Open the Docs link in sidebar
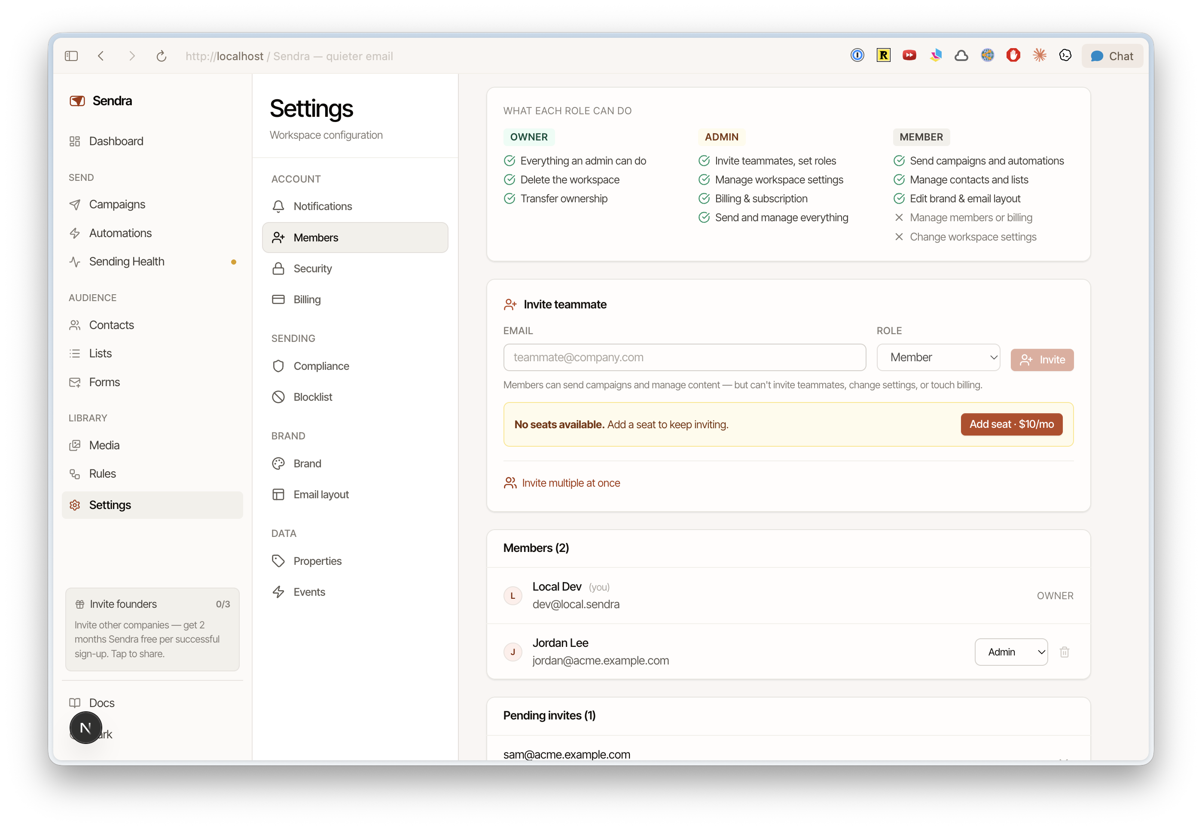 click(152, 703)
